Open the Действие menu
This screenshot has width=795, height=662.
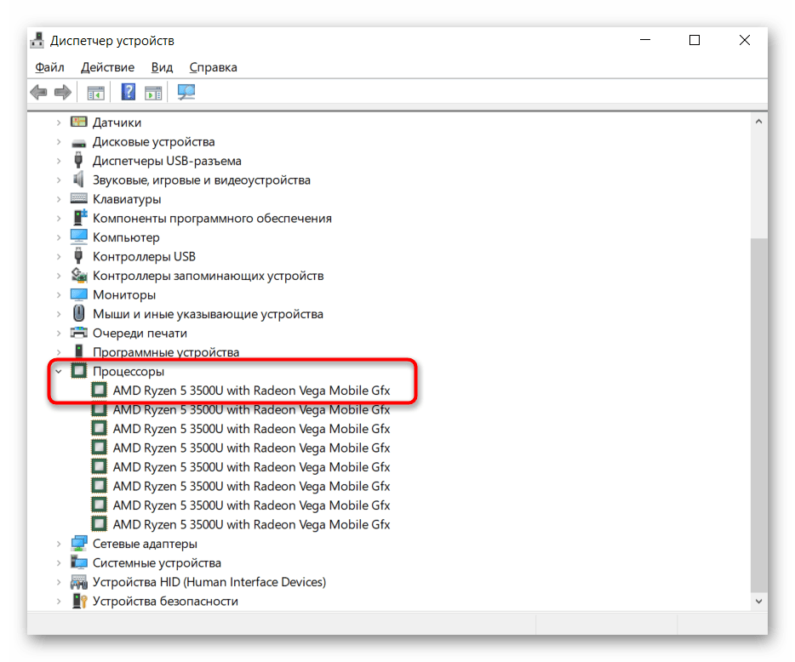(x=107, y=67)
